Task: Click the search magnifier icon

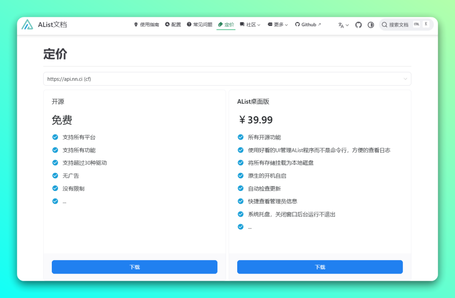Action: [385, 25]
